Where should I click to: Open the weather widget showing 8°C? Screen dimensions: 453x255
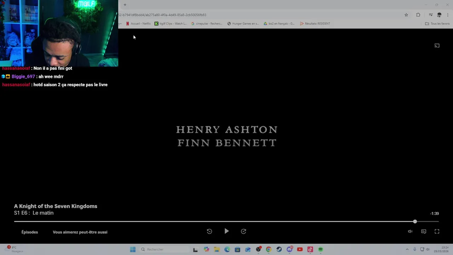coord(14,249)
